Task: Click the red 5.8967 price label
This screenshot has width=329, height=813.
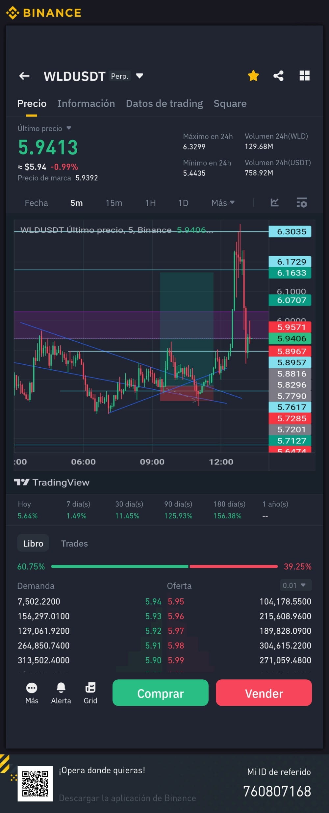Action: (x=290, y=351)
